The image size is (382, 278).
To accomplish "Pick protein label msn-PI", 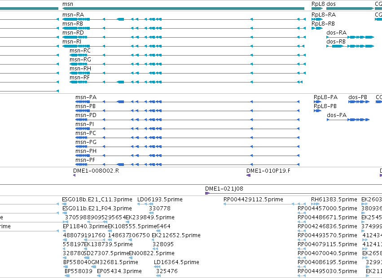I will pyautogui.click(x=84, y=124).
